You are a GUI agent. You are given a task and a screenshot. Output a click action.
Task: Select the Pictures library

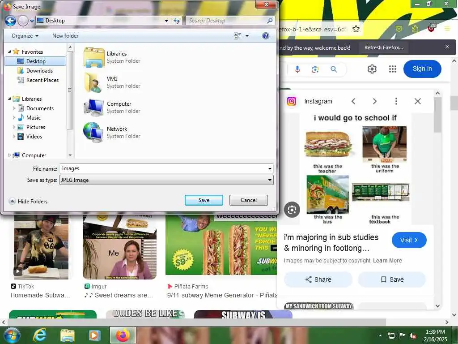[35, 127]
